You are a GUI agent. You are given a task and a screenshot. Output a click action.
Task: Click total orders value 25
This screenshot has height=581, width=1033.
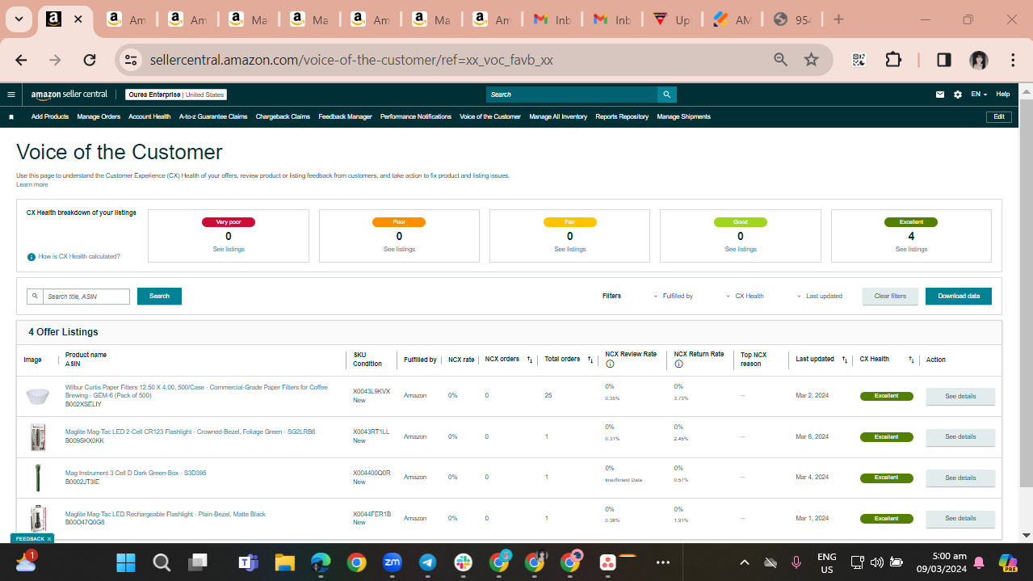coord(548,395)
